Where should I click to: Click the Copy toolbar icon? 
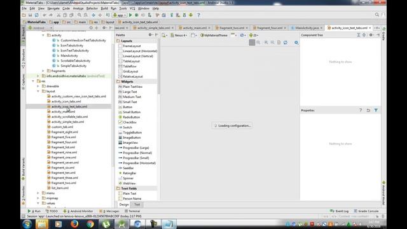tap(65, 15)
